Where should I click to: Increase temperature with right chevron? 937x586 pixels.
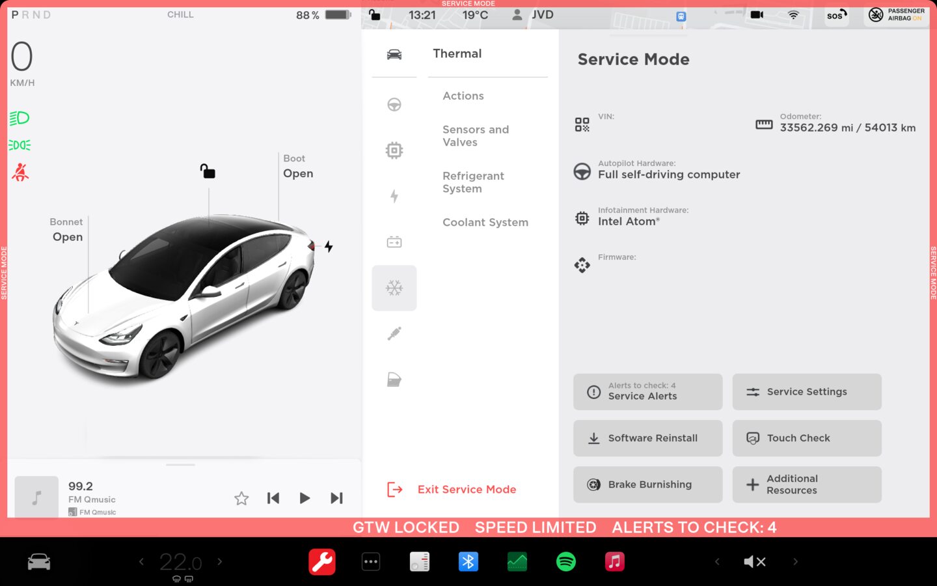(x=220, y=561)
